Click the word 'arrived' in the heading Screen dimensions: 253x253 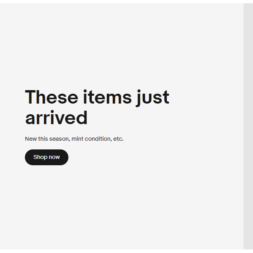click(x=56, y=118)
